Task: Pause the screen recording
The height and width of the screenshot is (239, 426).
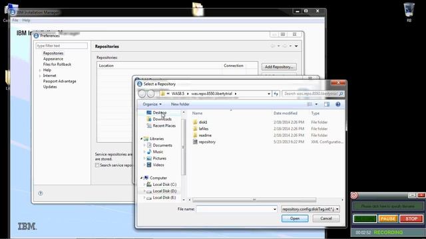Action: click(x=388, y=218)
